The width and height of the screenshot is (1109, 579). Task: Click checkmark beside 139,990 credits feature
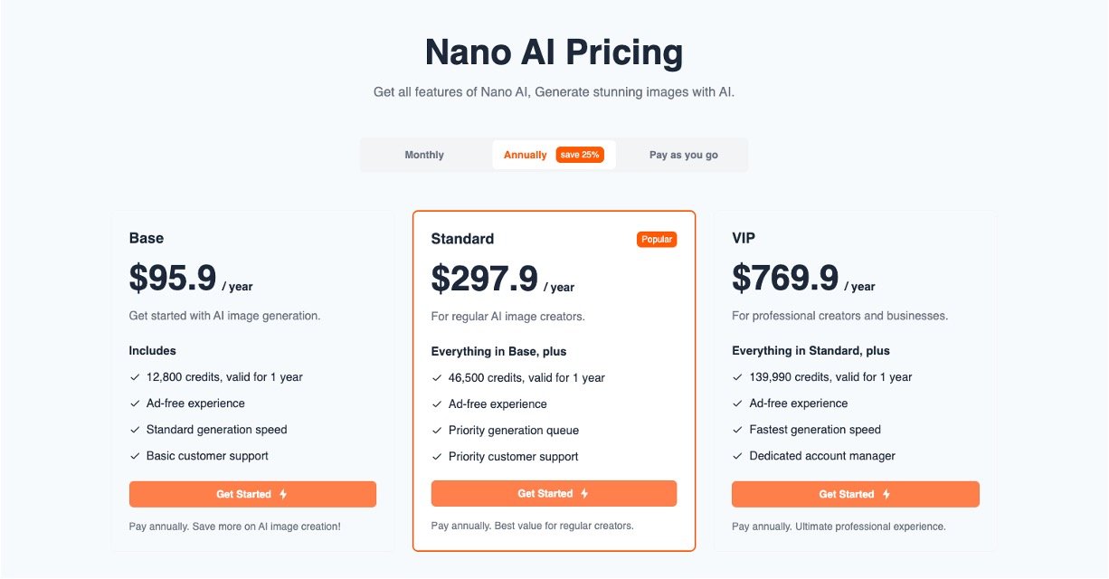click(x=738, y=377)
